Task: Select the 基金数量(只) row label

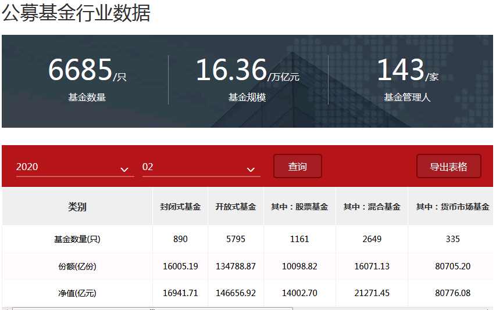Action: [77, 239]
